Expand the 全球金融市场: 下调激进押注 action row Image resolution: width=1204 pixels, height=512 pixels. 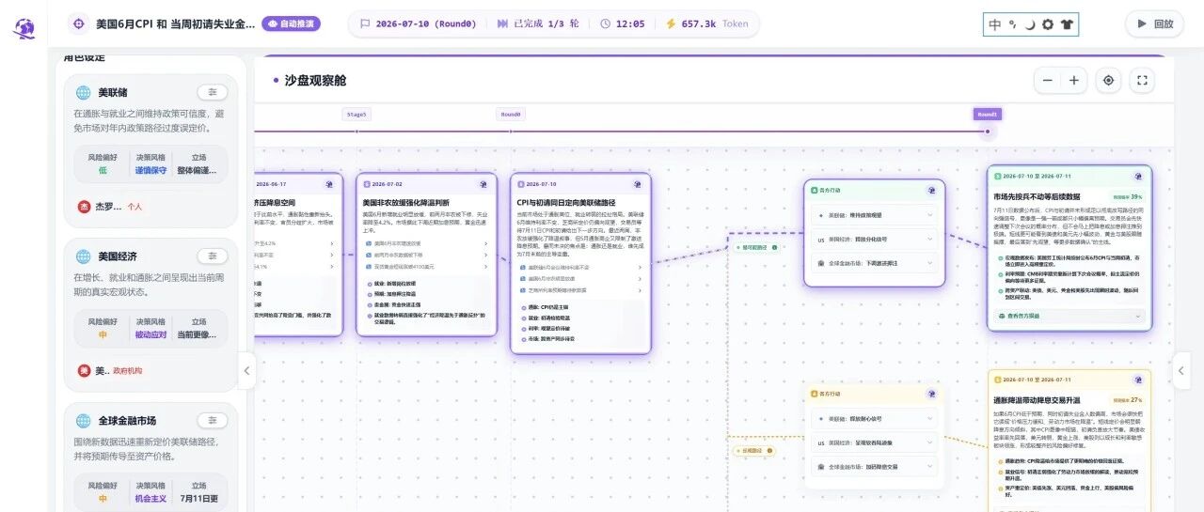click(x=875, y=264)
